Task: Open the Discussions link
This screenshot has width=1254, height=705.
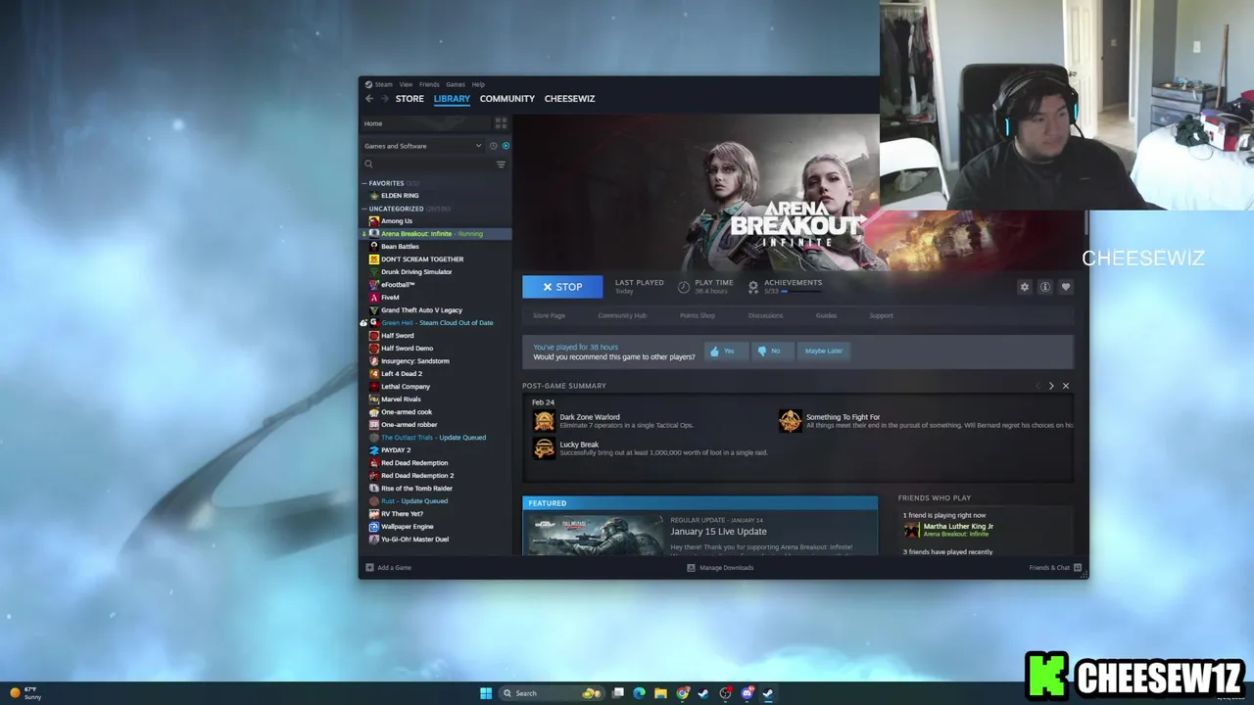Action: pyautogui.click(x=765, y=315)
